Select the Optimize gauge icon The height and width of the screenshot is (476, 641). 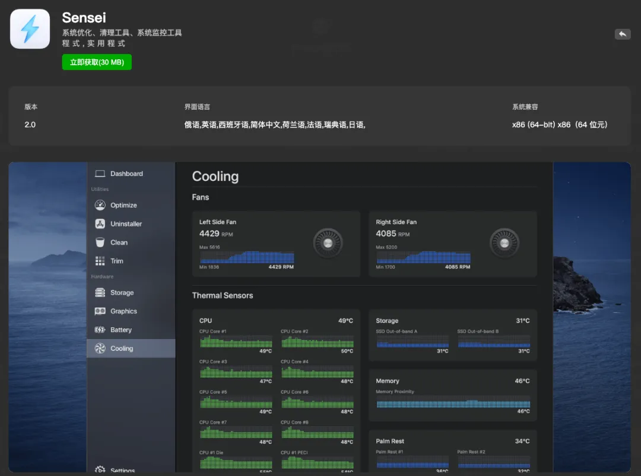(100, 205)
